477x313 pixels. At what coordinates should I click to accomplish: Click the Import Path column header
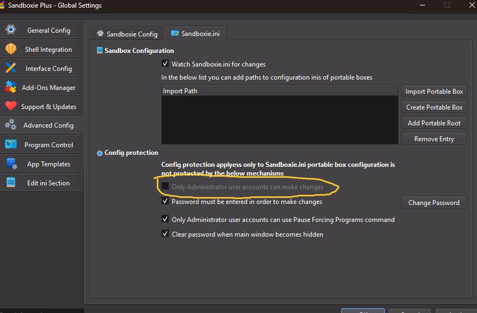(x=279, y=91)
